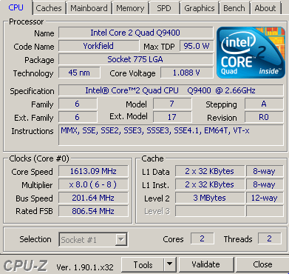Click the Cores value field
This screenshot has width=289, height=274.
click(x=202, y=238)
